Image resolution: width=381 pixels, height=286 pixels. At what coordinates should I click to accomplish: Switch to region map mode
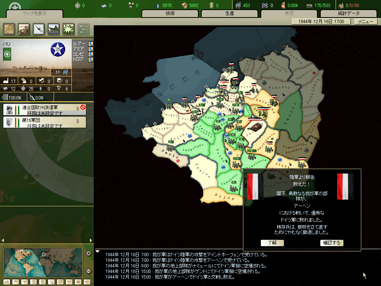60,282
